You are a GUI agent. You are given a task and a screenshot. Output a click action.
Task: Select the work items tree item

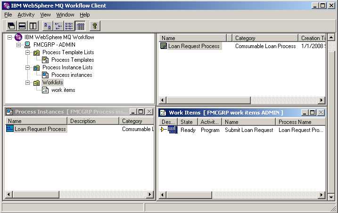pyautogui.click(x=63, y=90)
